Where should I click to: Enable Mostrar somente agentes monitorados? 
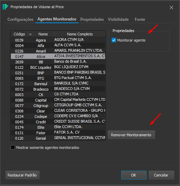pyautogui.click(x=13, y=148)
